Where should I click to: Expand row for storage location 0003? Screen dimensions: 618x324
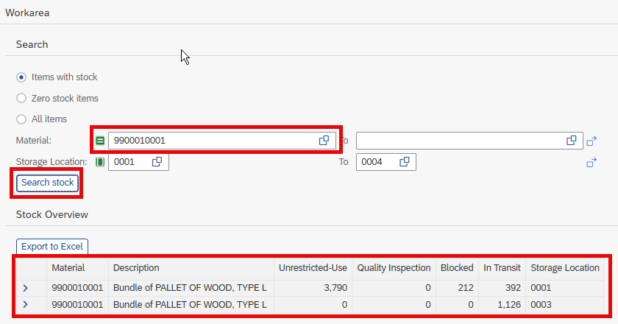coord(25,305)
